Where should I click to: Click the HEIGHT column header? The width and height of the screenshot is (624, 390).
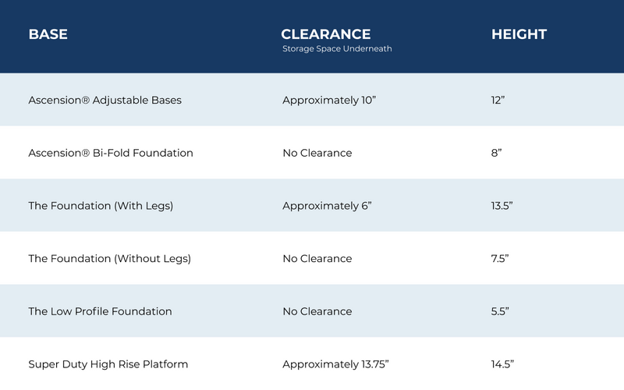pos(519,35)
